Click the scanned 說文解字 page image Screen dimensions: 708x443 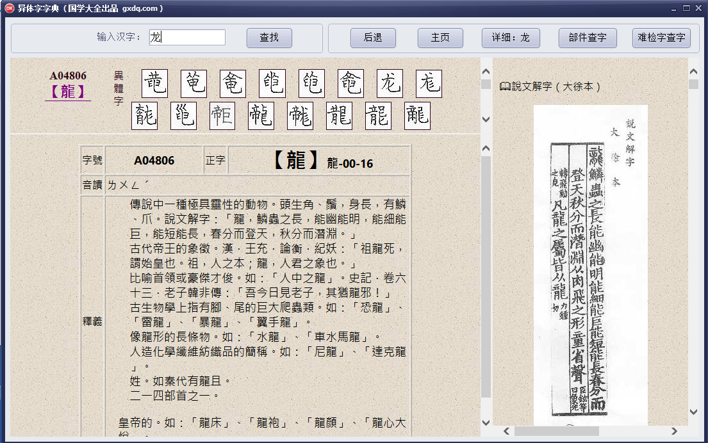click(591, 265)
